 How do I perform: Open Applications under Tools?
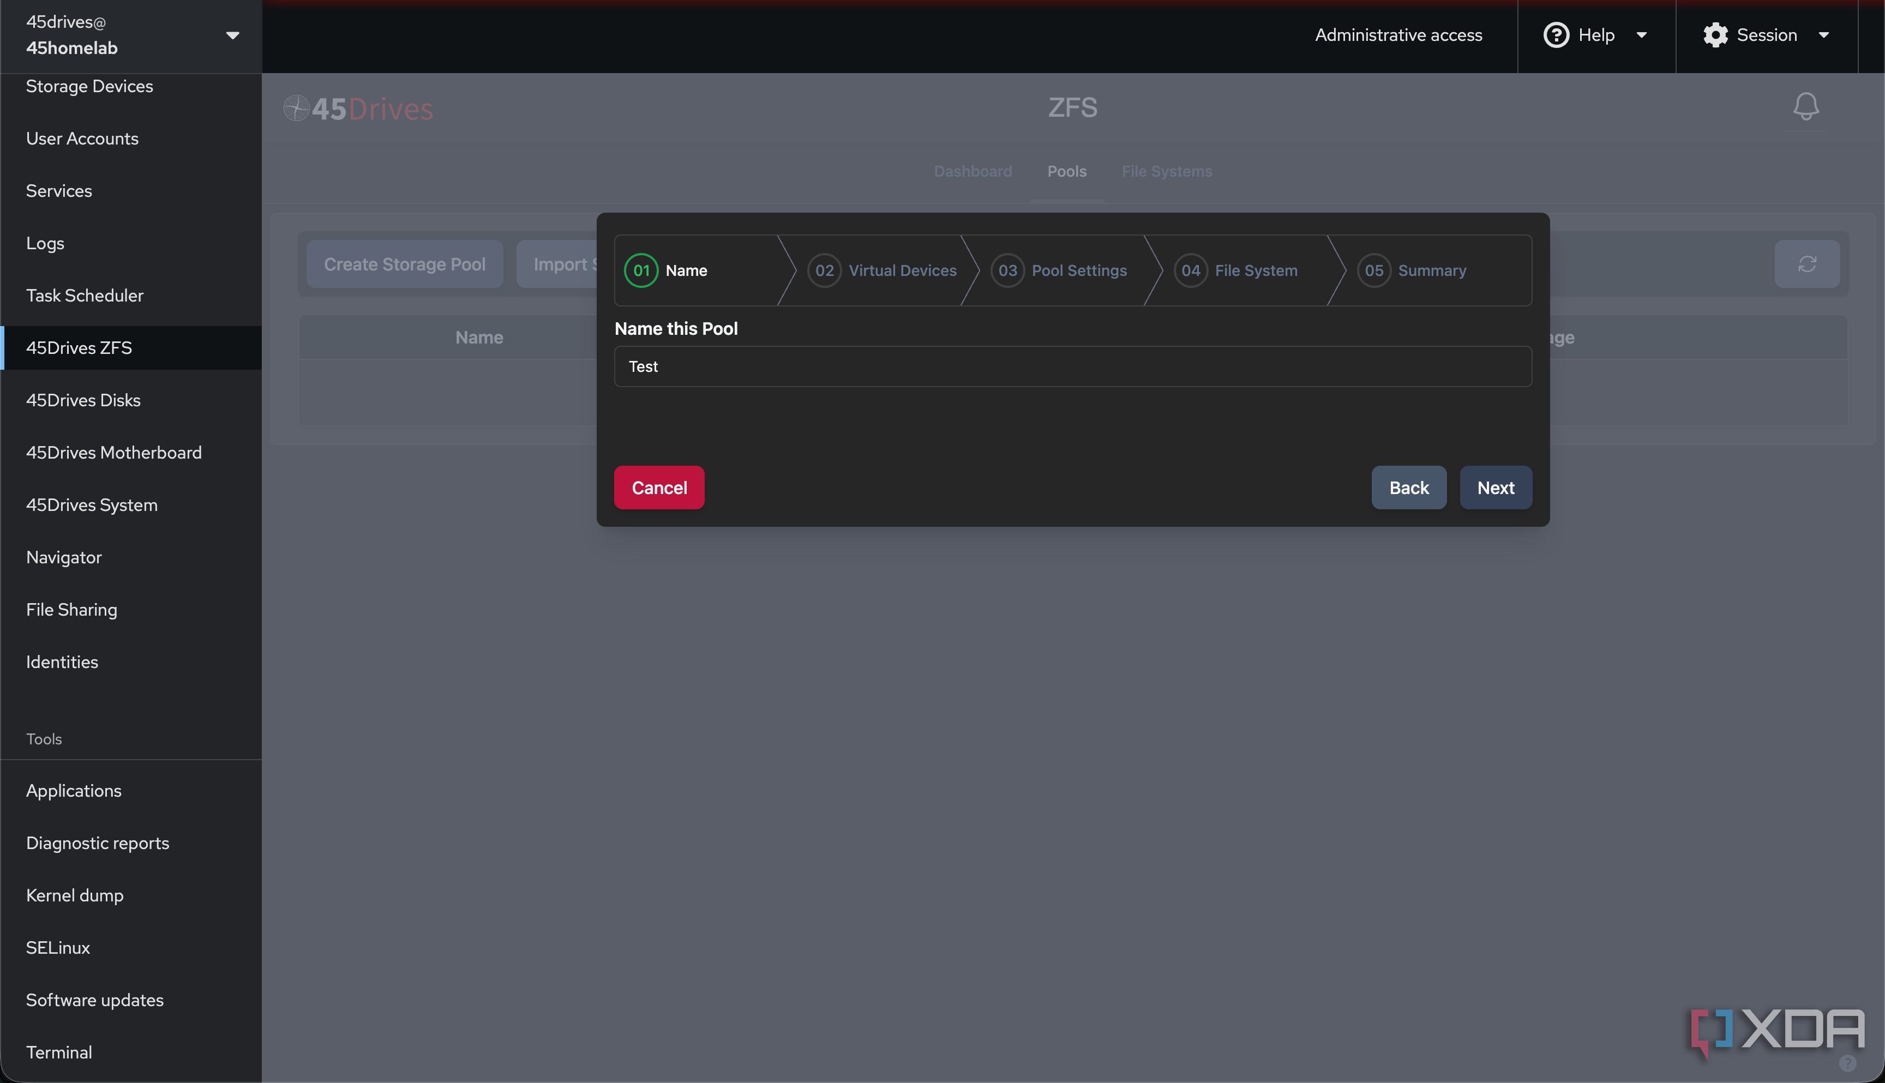(x=131, y=791)
